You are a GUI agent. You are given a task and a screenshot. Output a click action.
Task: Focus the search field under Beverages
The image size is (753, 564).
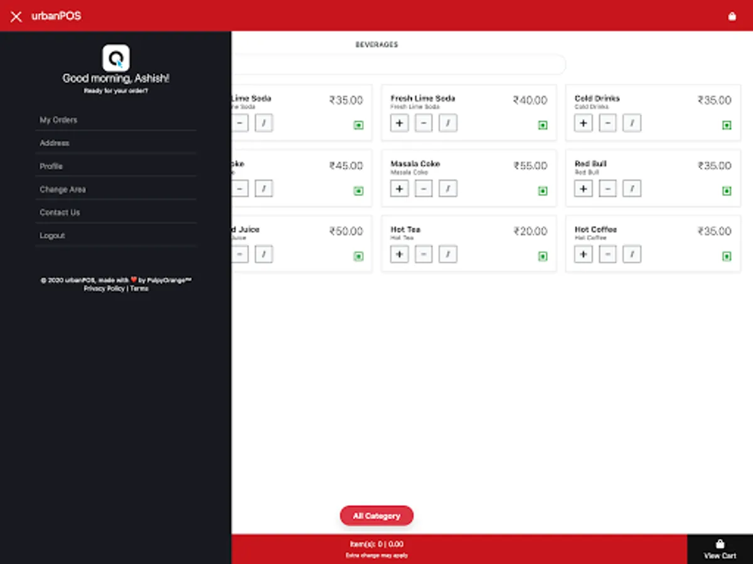click(398, 65)
